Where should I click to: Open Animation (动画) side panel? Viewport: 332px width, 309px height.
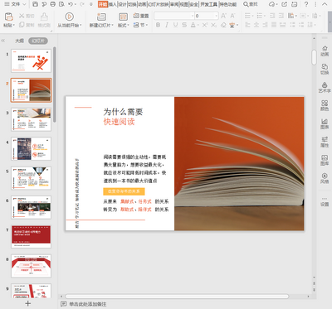[325, 51]
